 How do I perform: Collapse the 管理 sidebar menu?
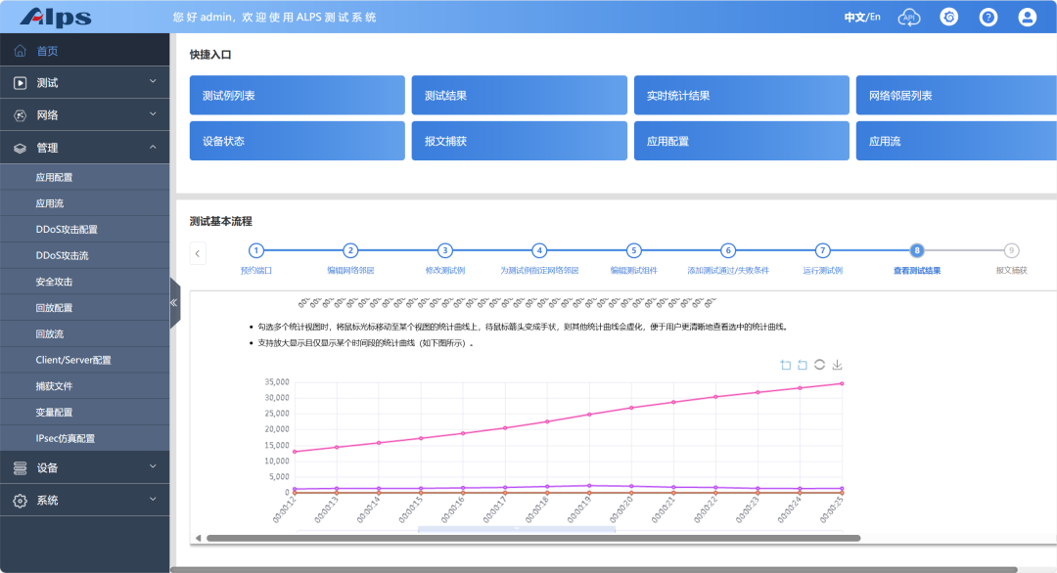85,148
